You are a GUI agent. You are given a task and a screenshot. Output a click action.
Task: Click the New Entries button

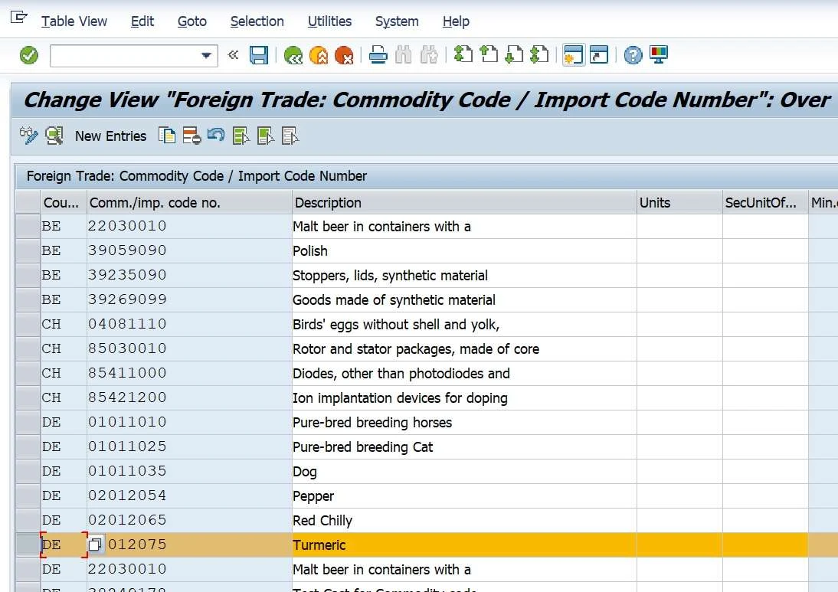coord(110,136)
